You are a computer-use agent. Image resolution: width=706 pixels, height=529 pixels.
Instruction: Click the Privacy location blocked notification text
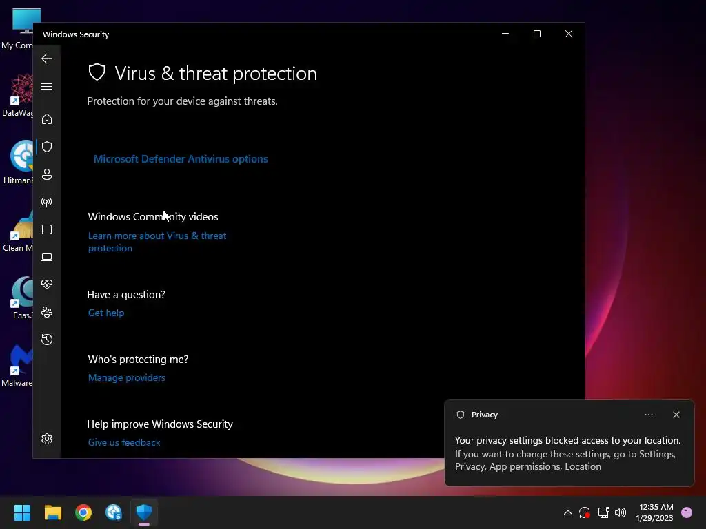point(568,453)
